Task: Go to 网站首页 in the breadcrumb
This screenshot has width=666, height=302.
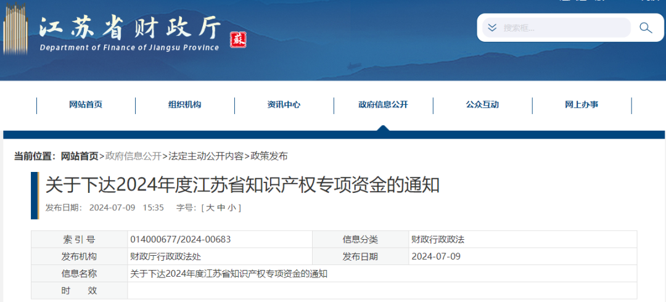Action: tap(80, 157)
